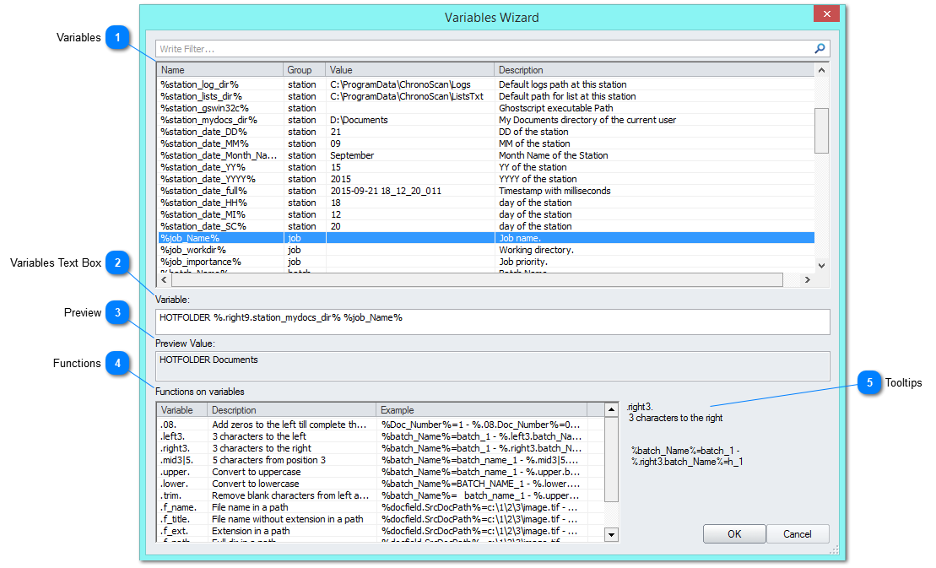The height and width of the screenshot is (568, 936).
Task: Confirm the variable with the OK button
Action: point(733,533)
